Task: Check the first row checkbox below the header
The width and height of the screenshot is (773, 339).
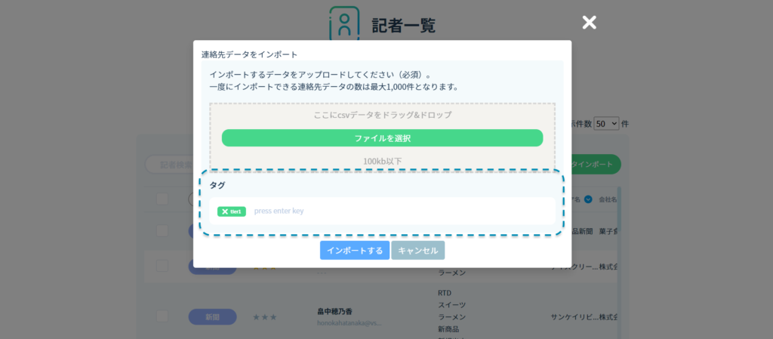Action: click(162, 230)
